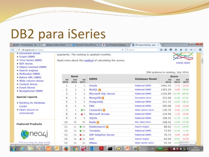
Task: Open the downloads arrow icon
Action: (176, 50)
